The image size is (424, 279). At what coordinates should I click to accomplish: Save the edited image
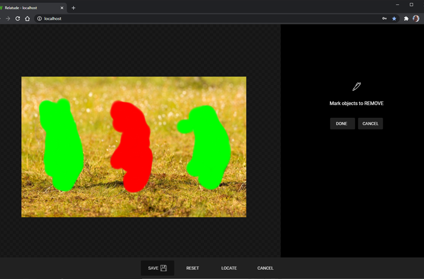coord(157,268)
